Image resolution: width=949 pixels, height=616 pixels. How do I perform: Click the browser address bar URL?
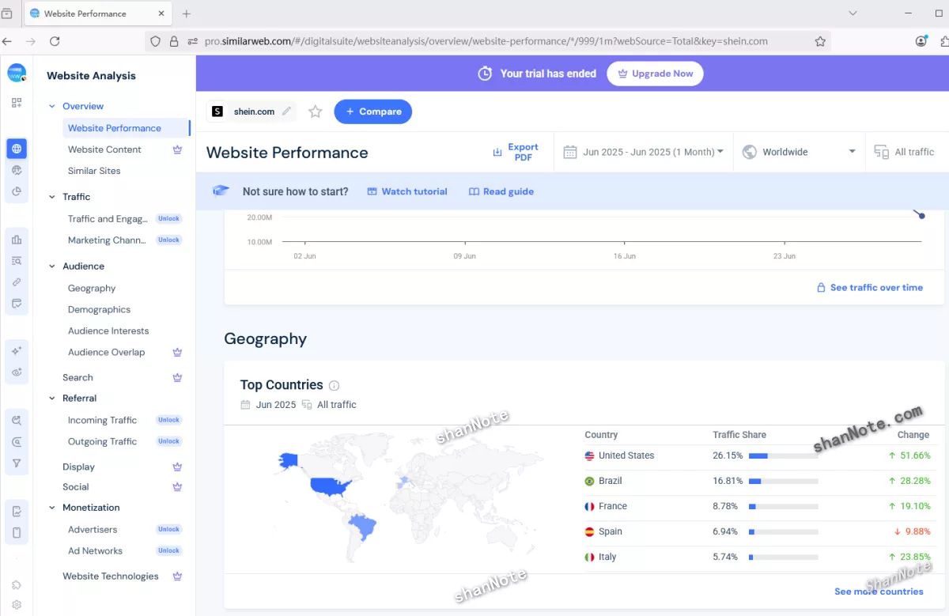tap(486, 41)
